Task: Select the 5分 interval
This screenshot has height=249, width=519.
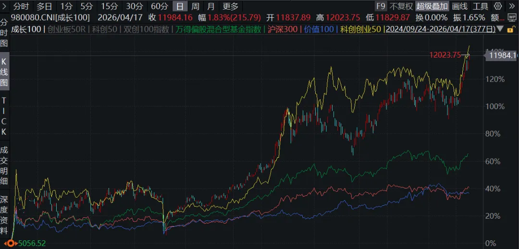Action: pyautogui.click(x=86, y=6)
